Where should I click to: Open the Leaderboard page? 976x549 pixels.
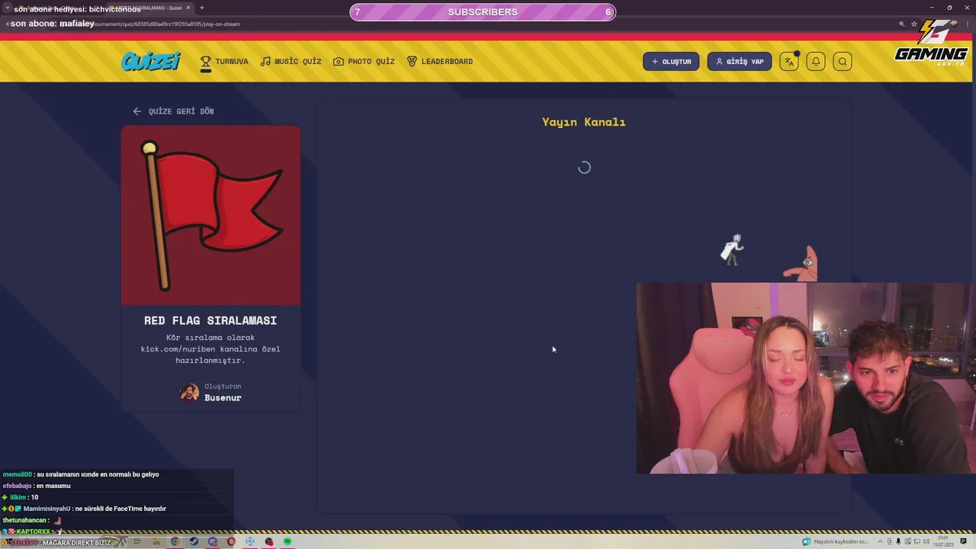click(x=440, y=62)
